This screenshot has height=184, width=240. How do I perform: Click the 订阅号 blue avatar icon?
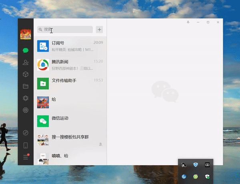pyautogui.click(x=43, y=46)
